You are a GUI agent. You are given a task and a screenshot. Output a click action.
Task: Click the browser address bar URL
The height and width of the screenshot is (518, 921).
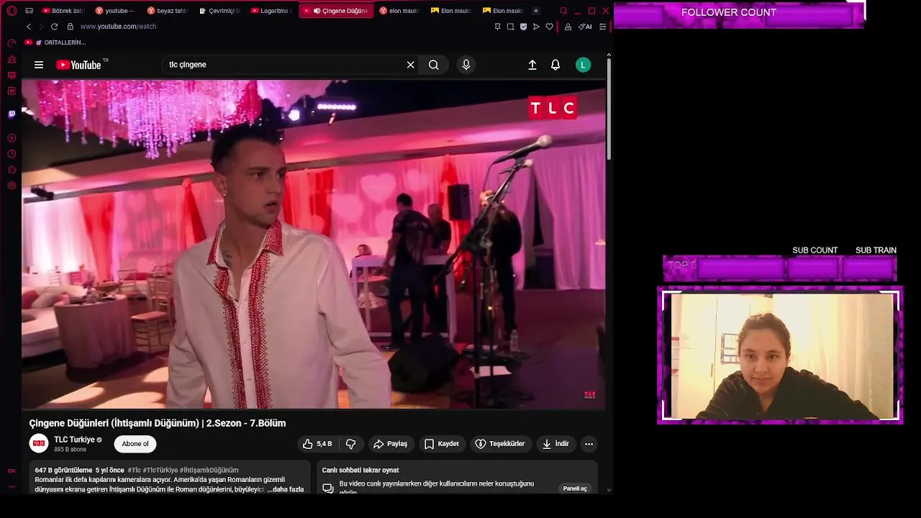pyautogui.click(x=118, y=27)
